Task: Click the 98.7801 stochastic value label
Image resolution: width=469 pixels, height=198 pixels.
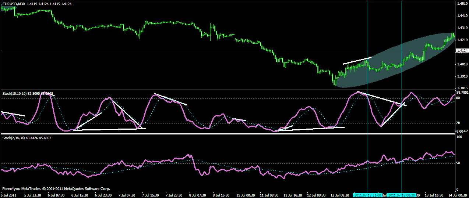Action: click(462, 92)
